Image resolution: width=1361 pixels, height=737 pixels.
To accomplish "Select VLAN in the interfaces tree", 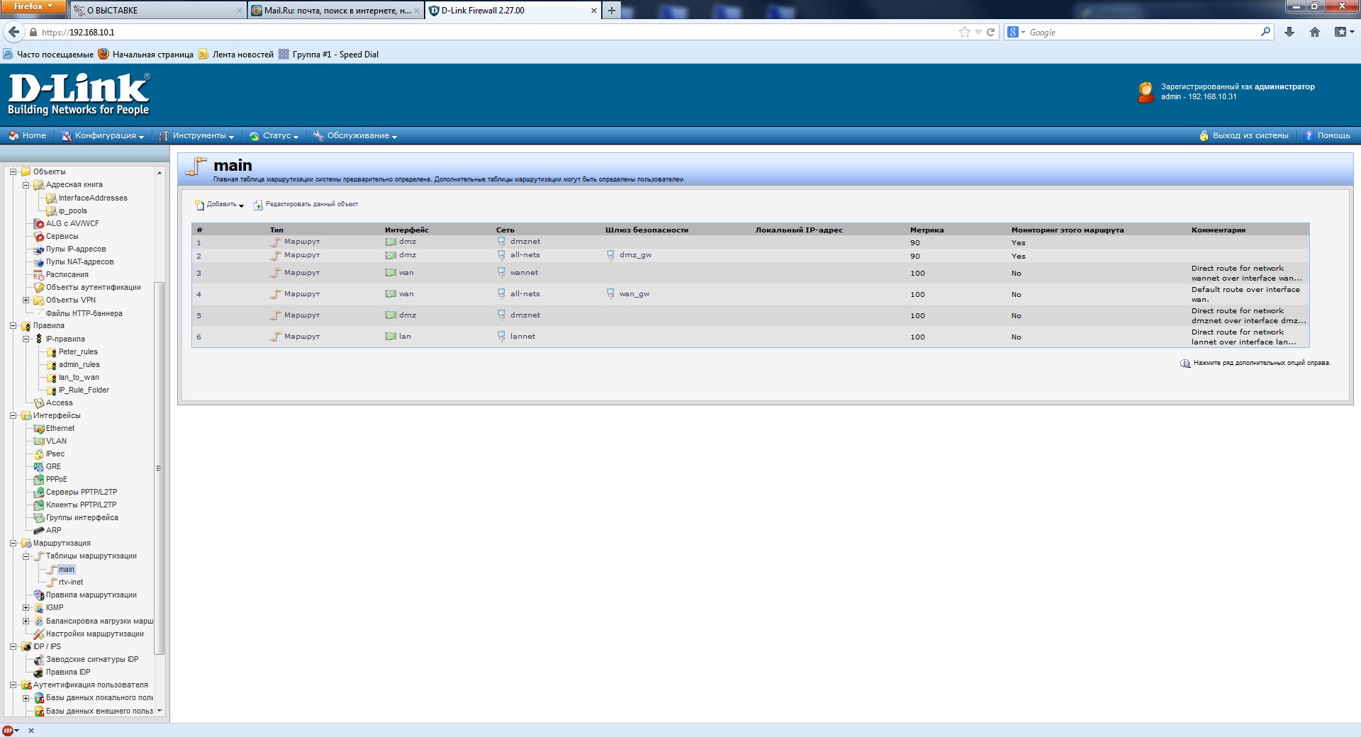I will tap(56, 441).
